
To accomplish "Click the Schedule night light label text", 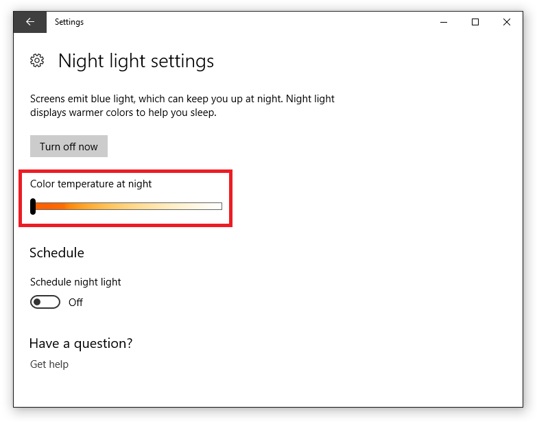I will tap(75, 282).
